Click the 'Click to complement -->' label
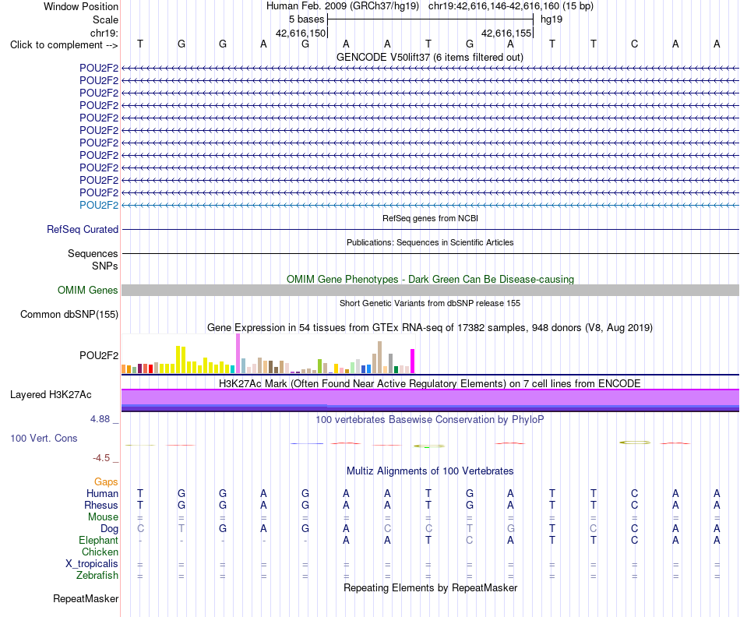Viewport: 740px width, 617px height. coord(64,45)
